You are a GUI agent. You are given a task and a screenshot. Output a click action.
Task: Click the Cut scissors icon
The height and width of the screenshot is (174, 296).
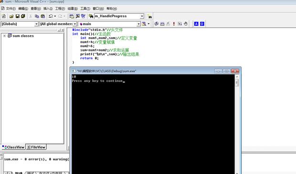(x=31, y=16)
